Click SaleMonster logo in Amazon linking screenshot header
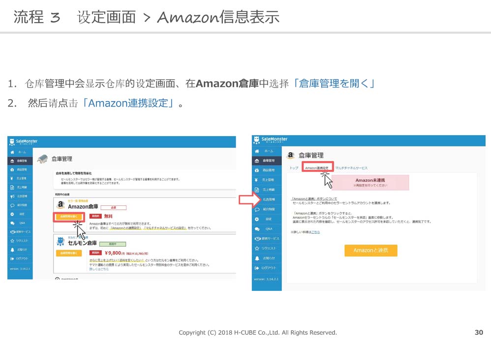 (270, 140)
